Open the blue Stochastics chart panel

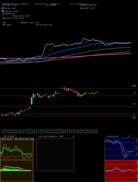click(x=121, y=149)
